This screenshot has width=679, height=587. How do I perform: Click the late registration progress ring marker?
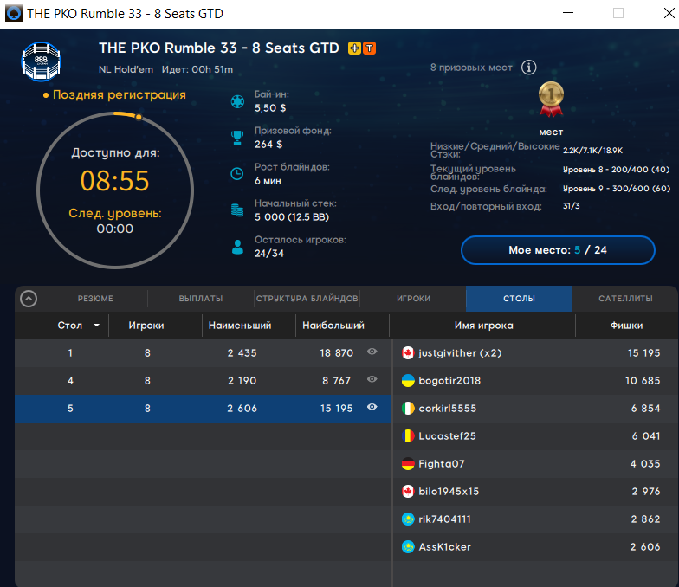[x=139, y=117]
